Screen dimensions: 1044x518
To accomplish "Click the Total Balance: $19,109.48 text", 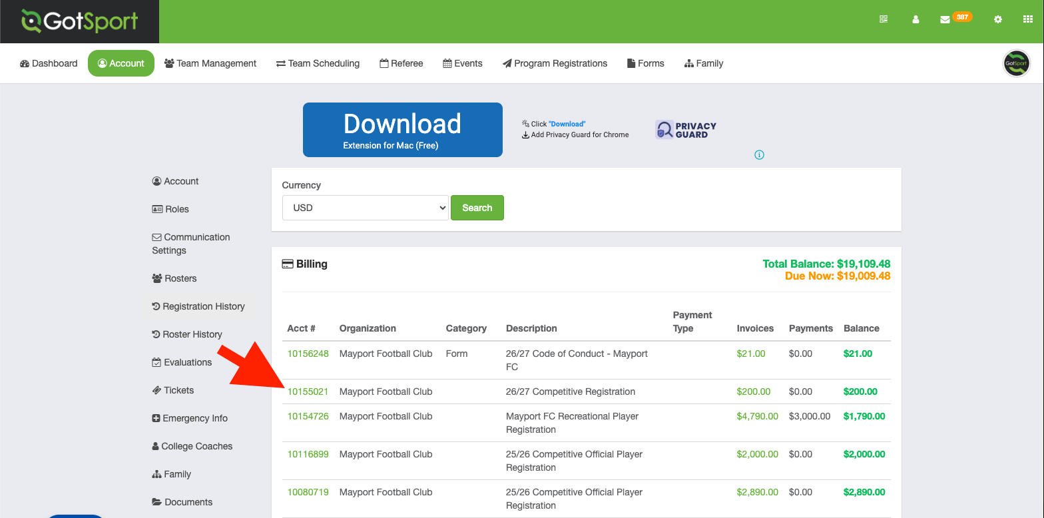I will coord(827,264).
